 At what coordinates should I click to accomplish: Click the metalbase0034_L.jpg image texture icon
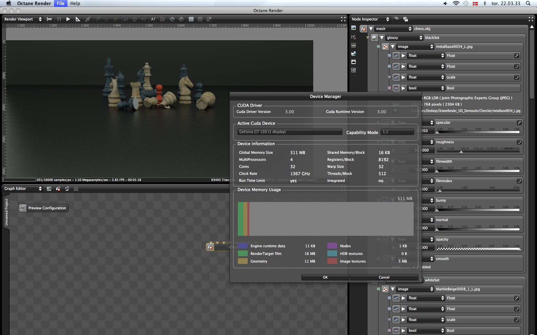click(x=385, y=47)
